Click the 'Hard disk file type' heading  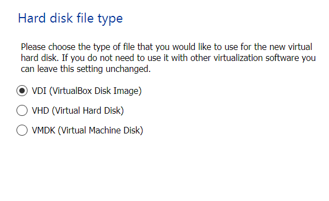70,19
